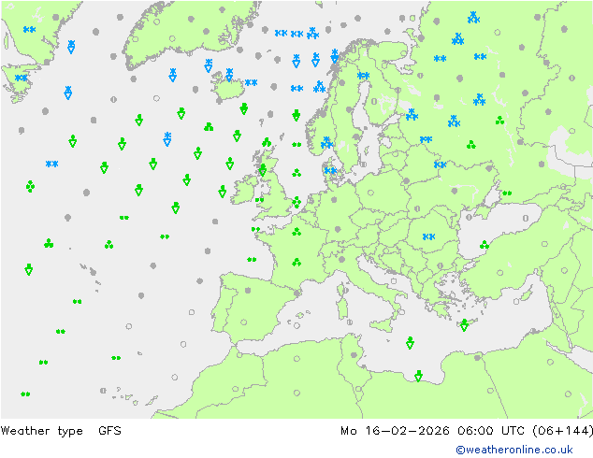The image size is (593, 458).
Task: Click the 'Mo 16-02-2026 06:00 UTC' timestamp
Action: click(433, 430)
